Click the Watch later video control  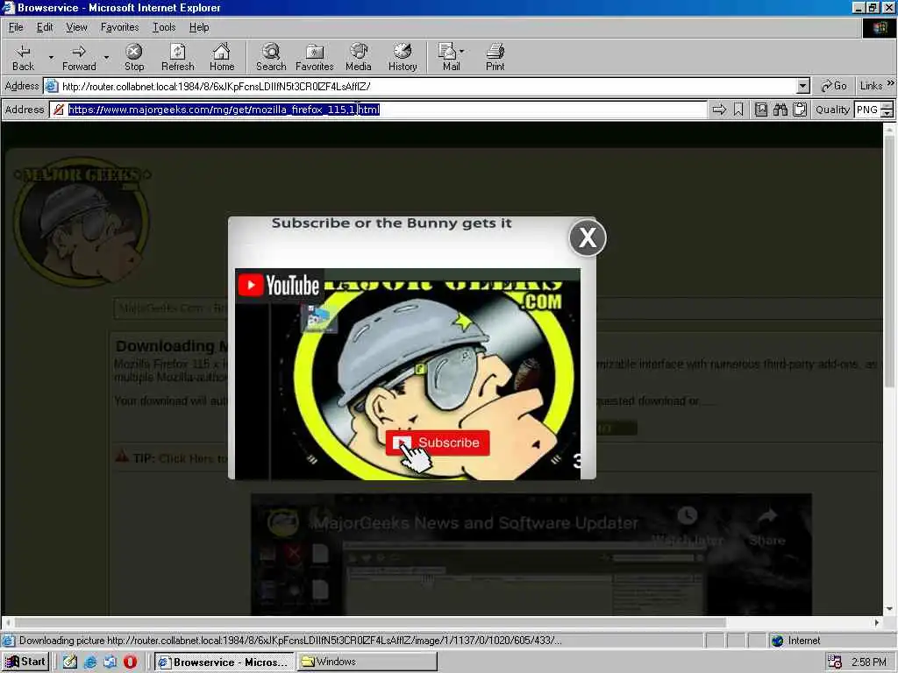click(688, 527)
